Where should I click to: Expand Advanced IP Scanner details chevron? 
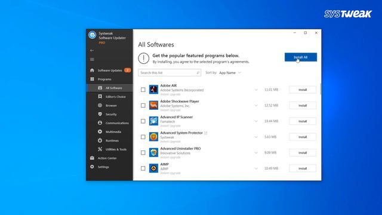[256, 121]
